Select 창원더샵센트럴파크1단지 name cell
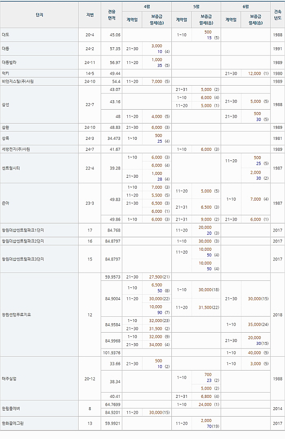The image size is (285, 439). click(x=39, y=230)
